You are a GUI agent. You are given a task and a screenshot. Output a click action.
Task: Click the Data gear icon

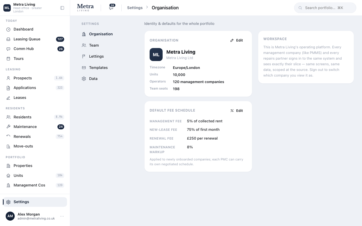[x=84, y=79]
